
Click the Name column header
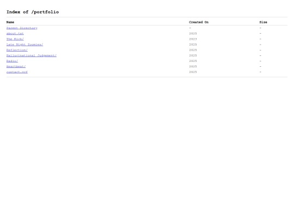coord(10,22)
